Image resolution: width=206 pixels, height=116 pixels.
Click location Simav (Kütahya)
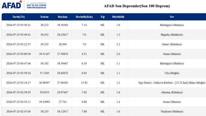click(x=172, y=44)
